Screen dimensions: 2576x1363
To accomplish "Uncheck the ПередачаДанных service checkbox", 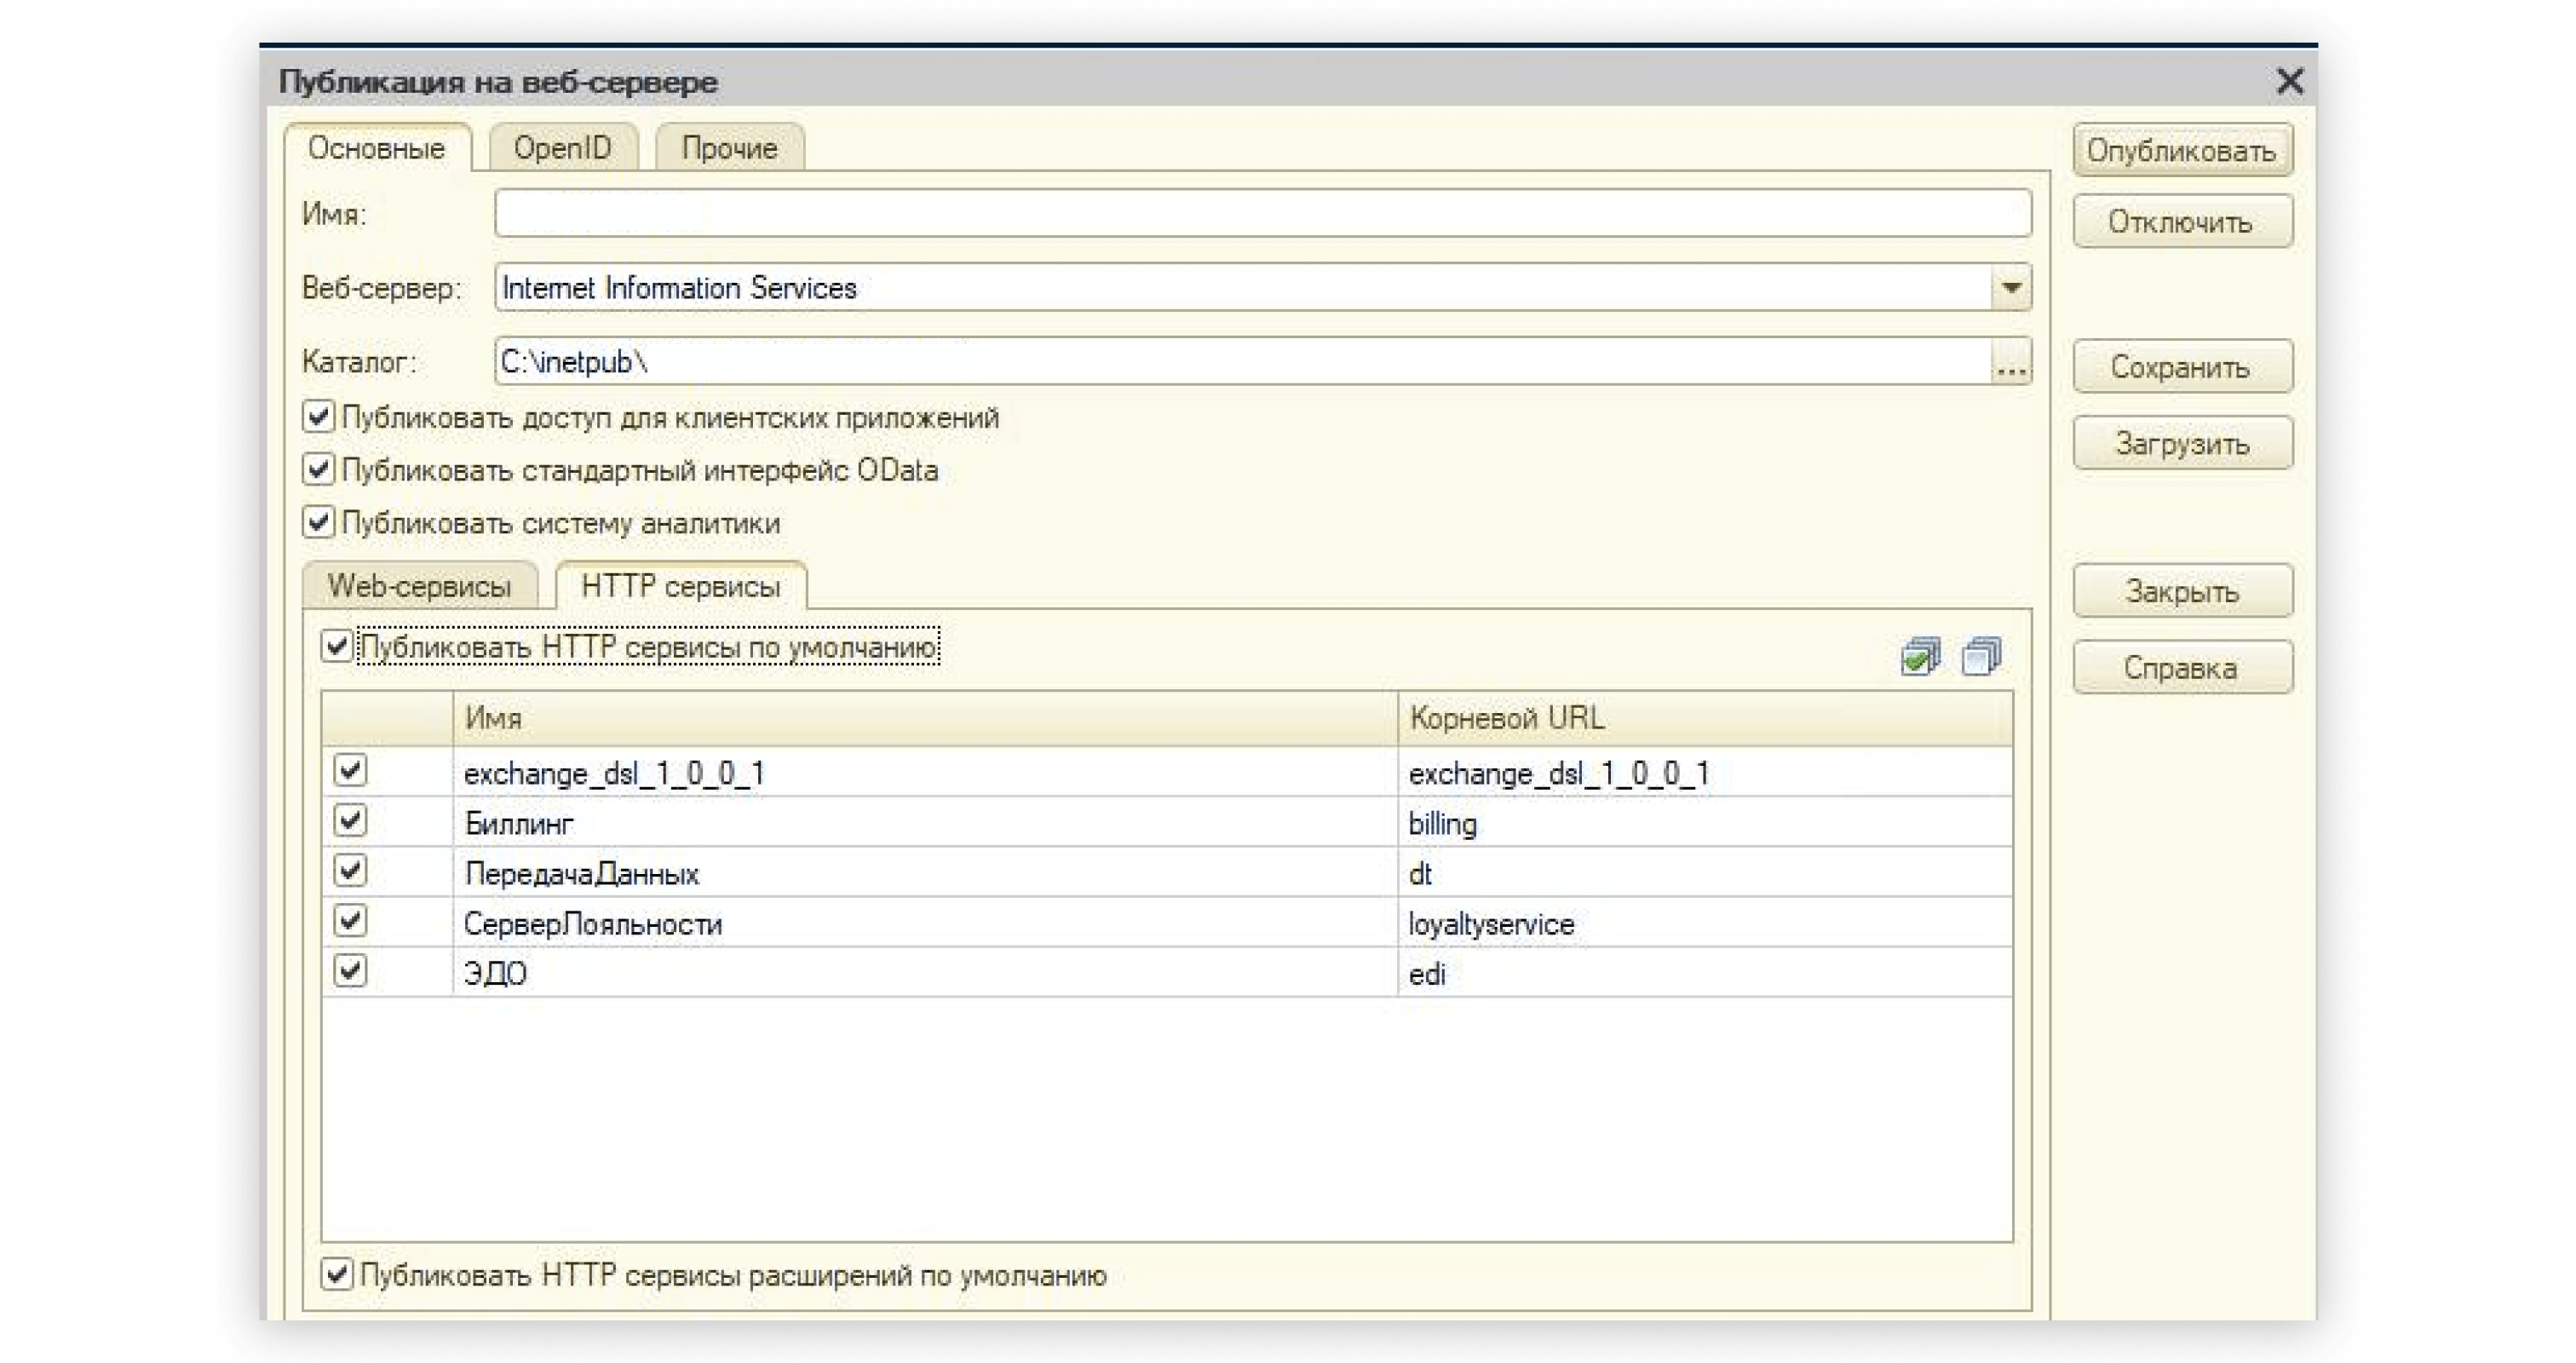I will click(350, 870).
